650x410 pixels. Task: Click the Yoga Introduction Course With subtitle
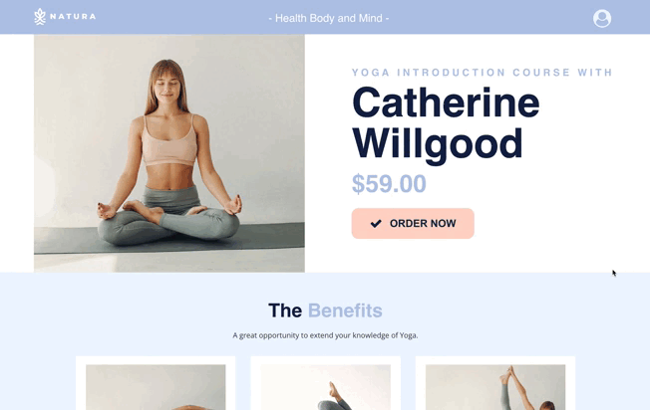(483, 73)
